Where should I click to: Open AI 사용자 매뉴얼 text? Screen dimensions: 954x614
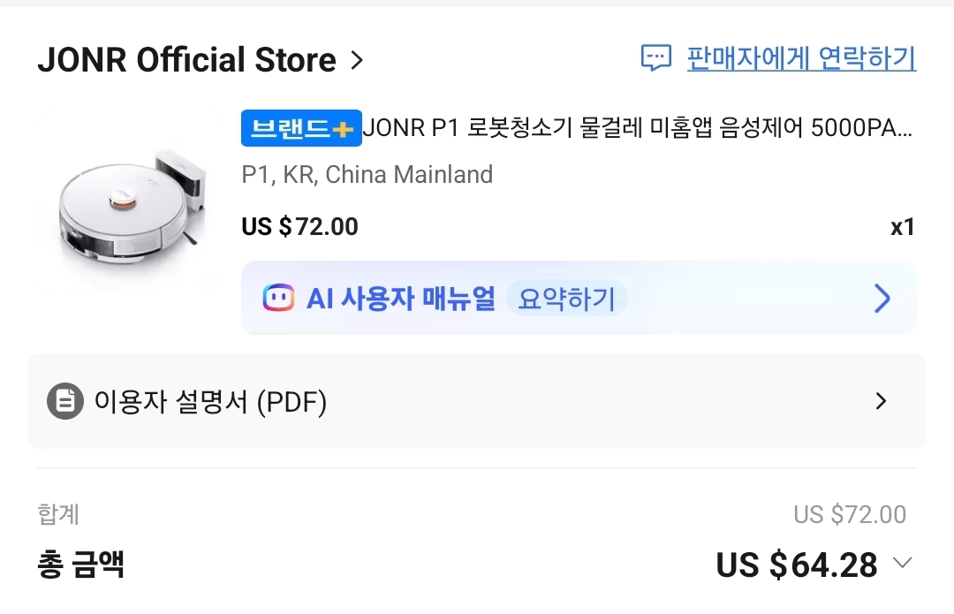400,299
